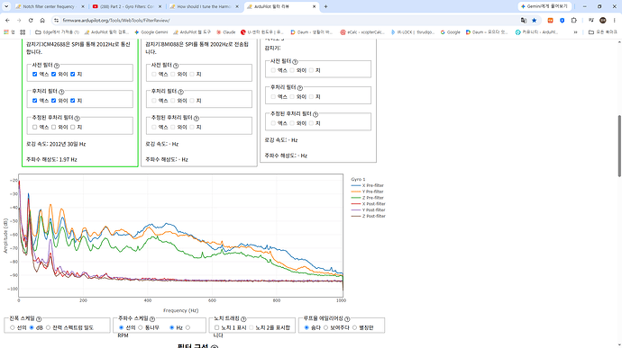Screen dimensions: 622x348
Task: Close the YouTube Gyro Filters tab
Action: [160, 6]
